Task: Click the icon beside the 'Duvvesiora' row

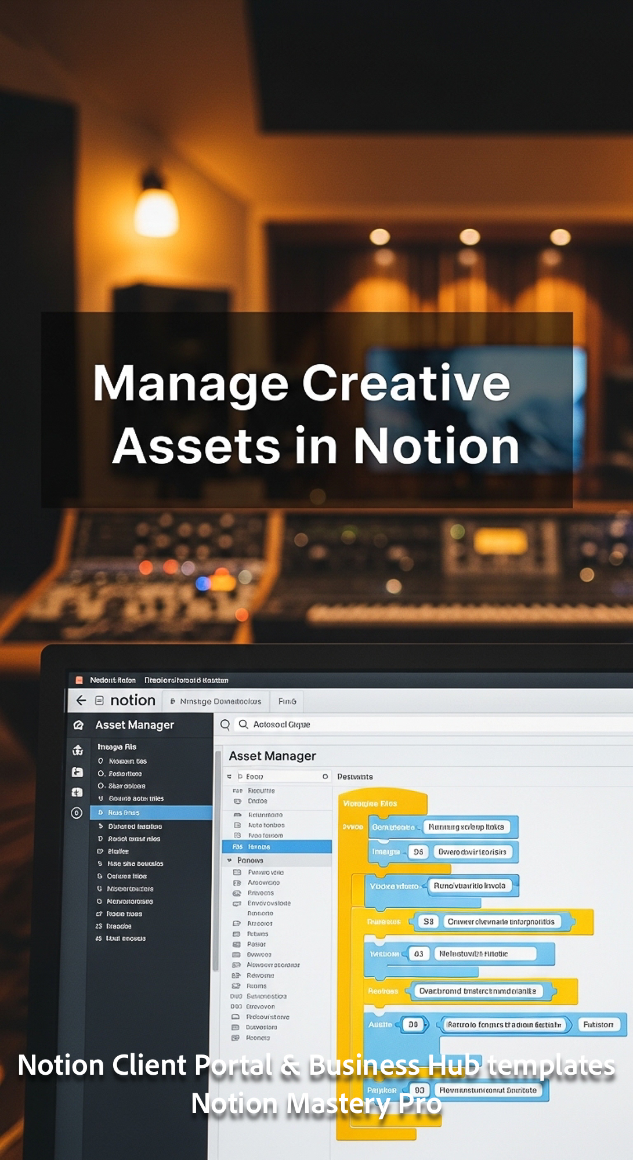Action: 236,1027
